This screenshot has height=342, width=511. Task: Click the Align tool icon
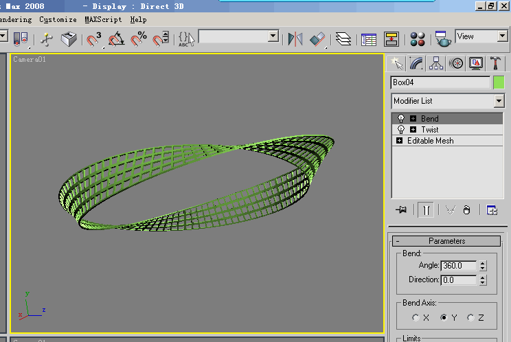click(318, 39)
